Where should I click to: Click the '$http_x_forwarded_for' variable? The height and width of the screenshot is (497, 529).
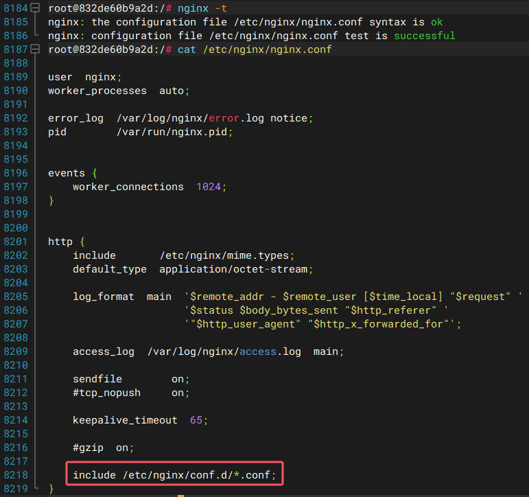click(x=378, y=324)
